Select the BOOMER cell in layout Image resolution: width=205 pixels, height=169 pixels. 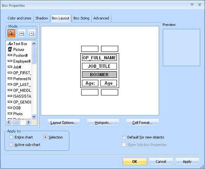[x=99, y=75]
